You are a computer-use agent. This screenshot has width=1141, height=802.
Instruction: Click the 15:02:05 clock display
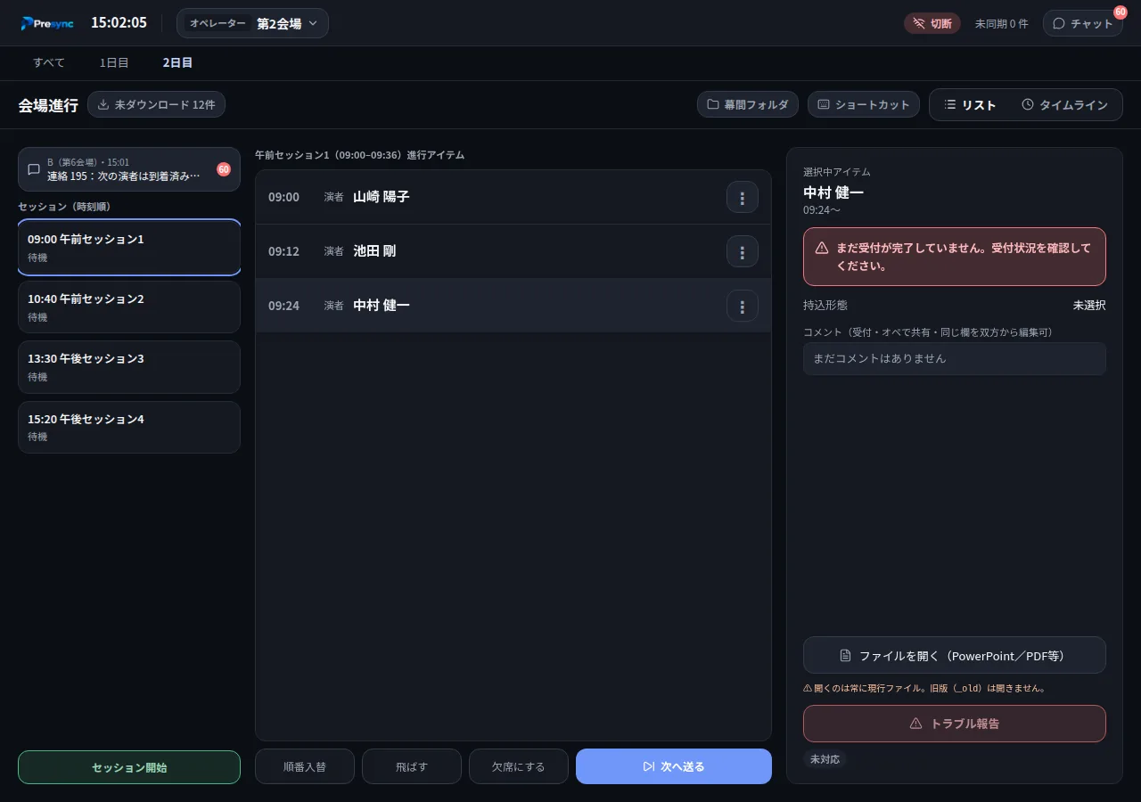(119, 23)
